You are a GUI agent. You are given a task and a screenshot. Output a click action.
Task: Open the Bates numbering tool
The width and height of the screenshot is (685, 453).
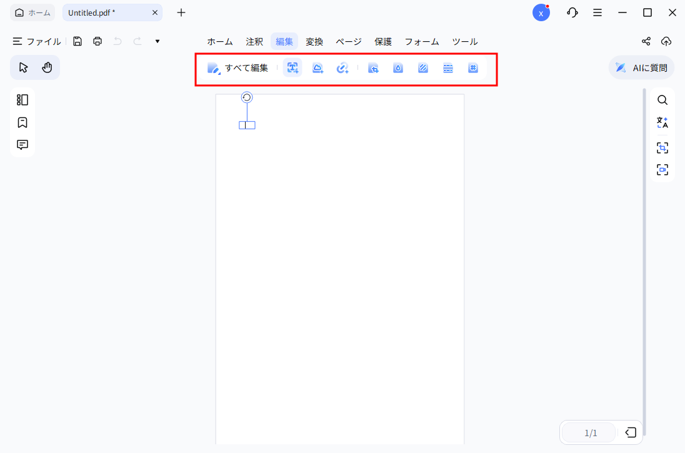(473, 67)
